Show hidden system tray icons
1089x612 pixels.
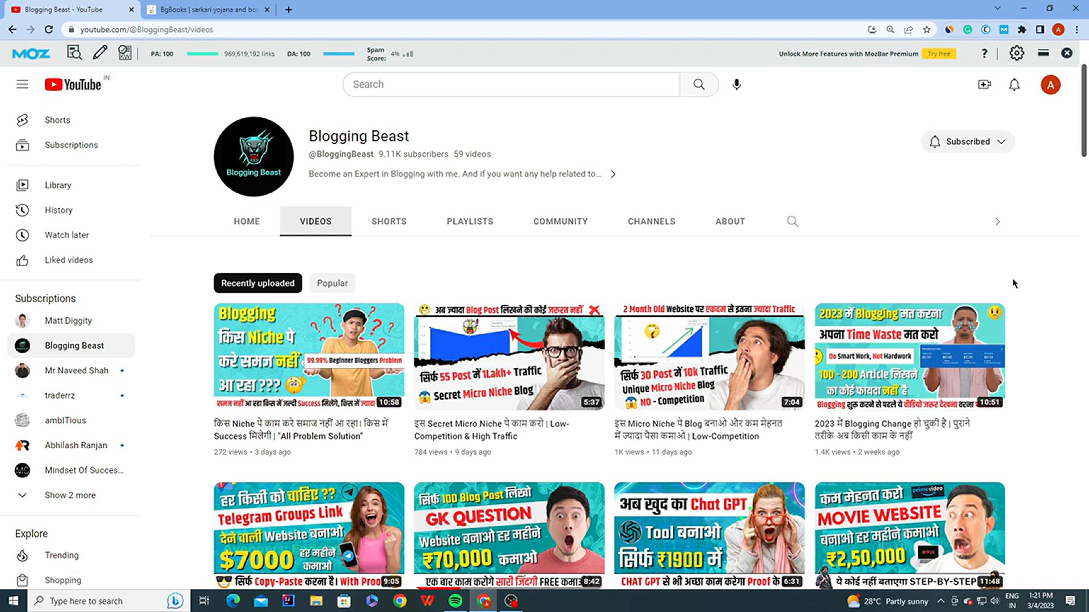tap(940, 601)
